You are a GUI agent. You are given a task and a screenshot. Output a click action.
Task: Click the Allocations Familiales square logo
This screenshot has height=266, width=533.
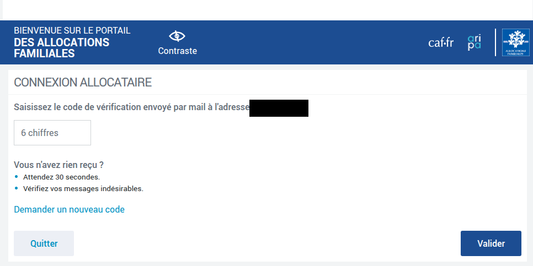pyautogui.click(x=516, y=42)
